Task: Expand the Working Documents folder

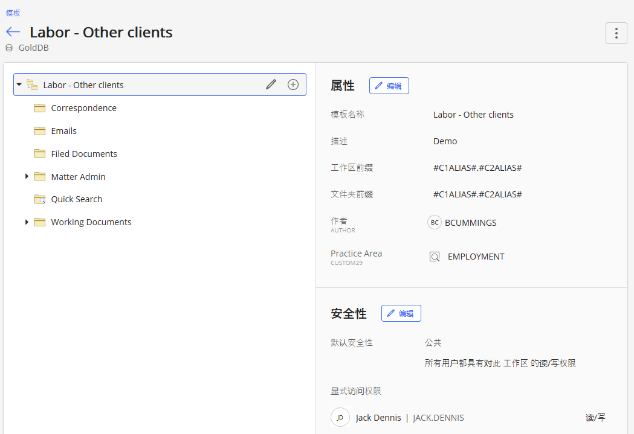Action: coord(27,222)
